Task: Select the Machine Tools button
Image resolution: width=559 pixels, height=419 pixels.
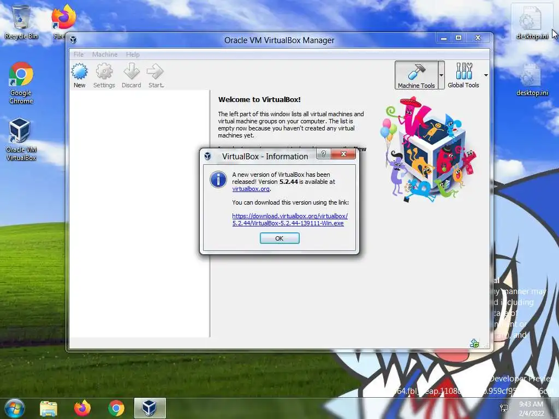Action: [x=416, y=75]
